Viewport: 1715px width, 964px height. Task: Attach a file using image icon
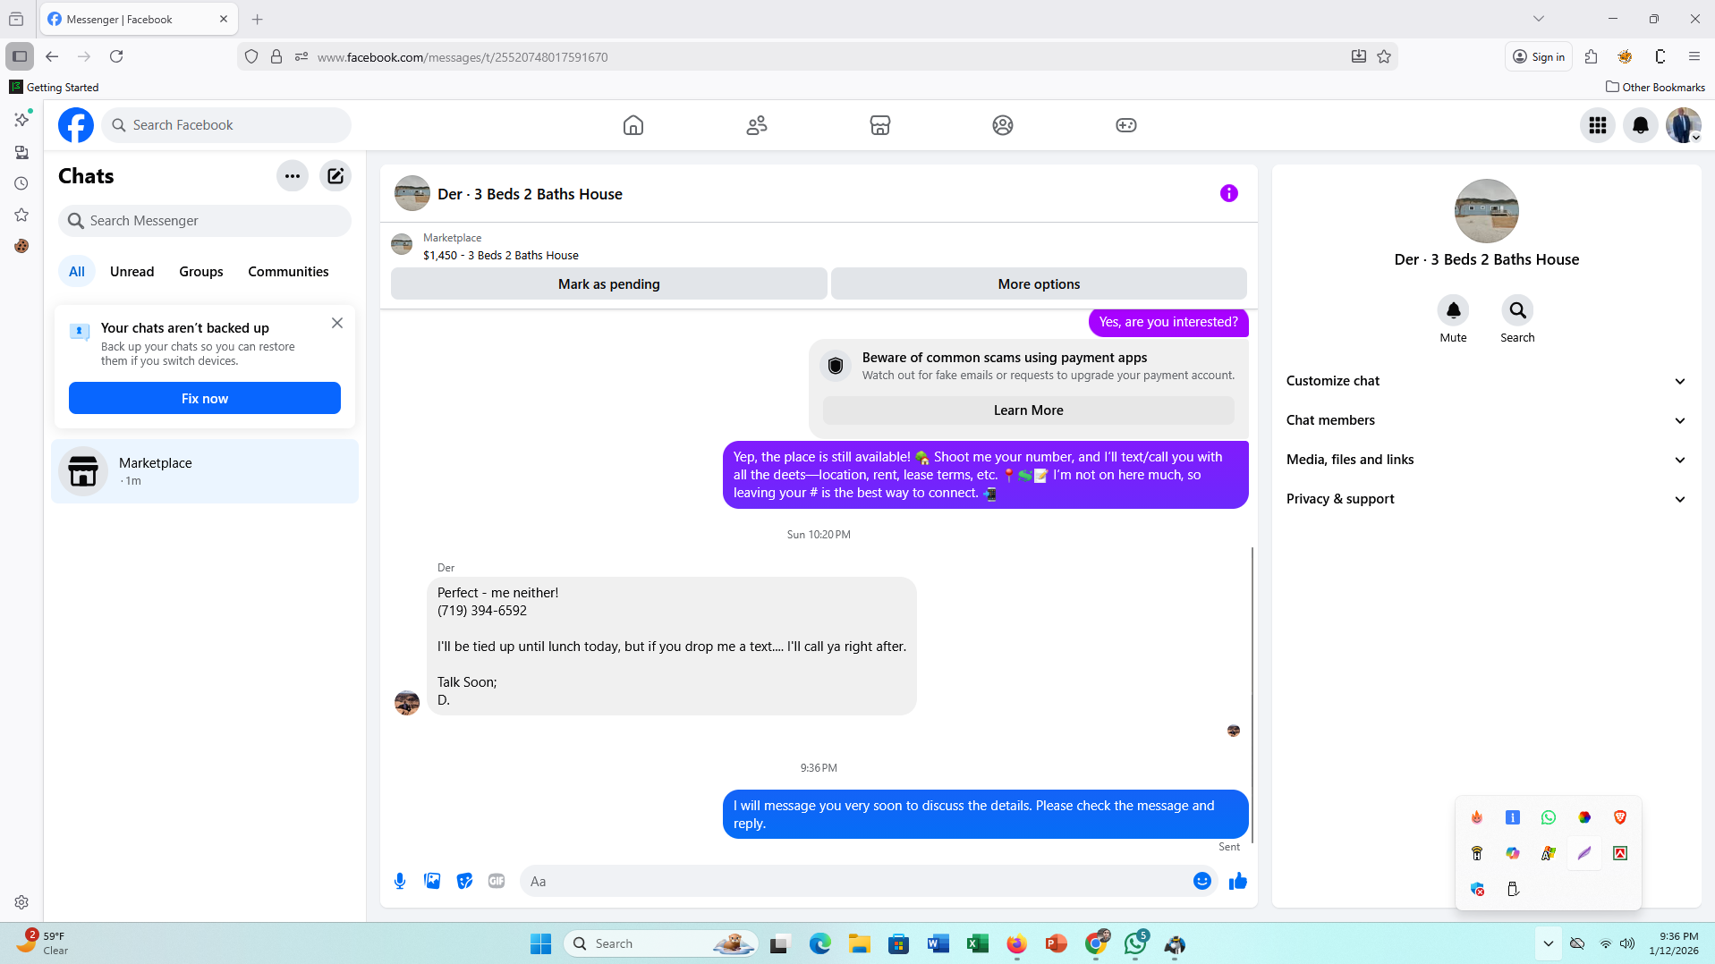432,881
